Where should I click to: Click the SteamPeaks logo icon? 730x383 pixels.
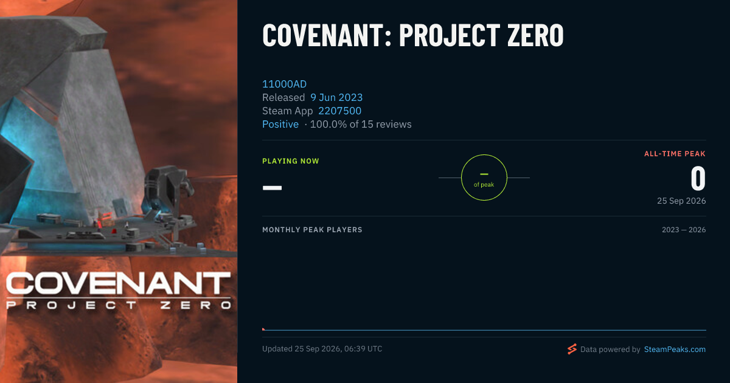tap(572, 349)
